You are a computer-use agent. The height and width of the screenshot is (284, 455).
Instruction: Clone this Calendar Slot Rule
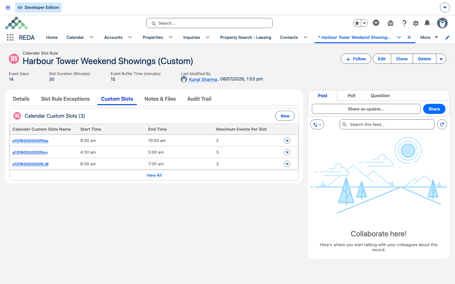click(x=402, y=59)
